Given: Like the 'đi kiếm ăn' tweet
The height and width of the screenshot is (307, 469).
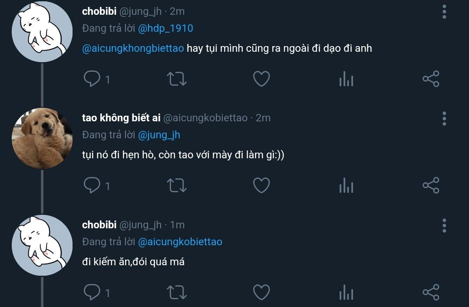Looking at the screenshot, I should [261, 293].
